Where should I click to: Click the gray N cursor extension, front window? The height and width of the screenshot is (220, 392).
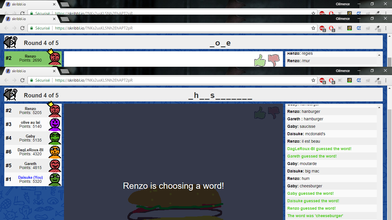pos(340,80)
